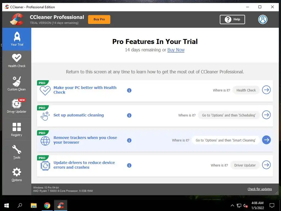Click the Health Check location pill
Screen dimensions: 281x211
click(x=246, y=90)
